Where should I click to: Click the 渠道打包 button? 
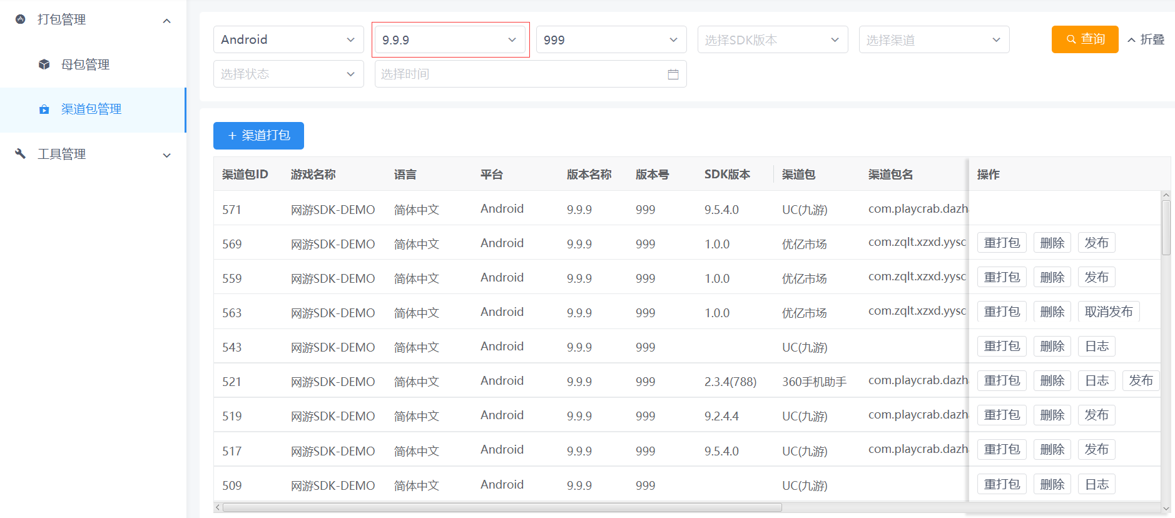click(x=258, y=136)
